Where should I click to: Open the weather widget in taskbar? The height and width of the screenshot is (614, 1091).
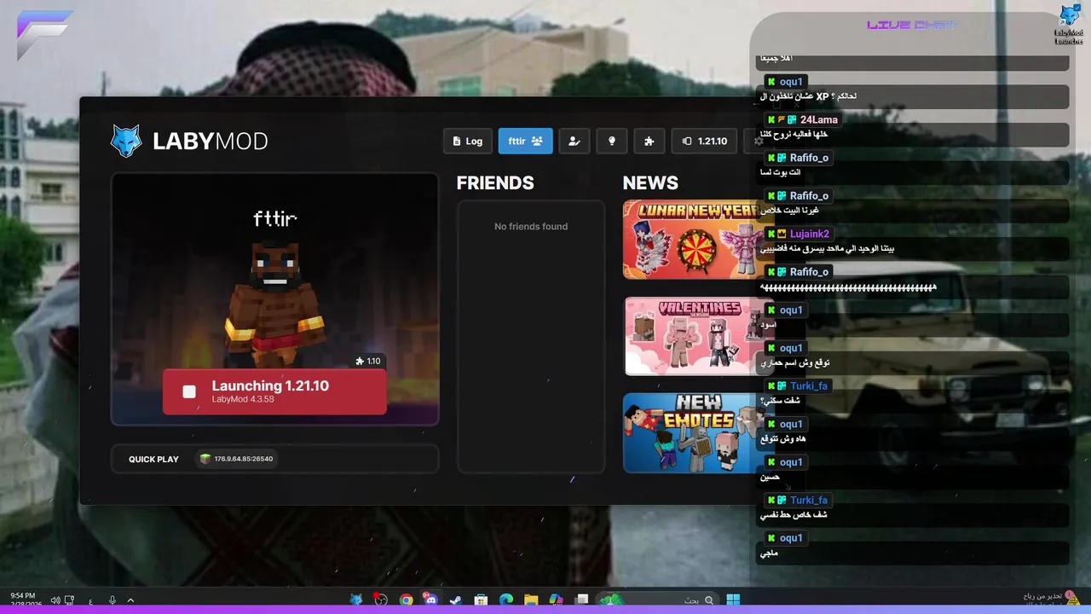point(1051,600)
